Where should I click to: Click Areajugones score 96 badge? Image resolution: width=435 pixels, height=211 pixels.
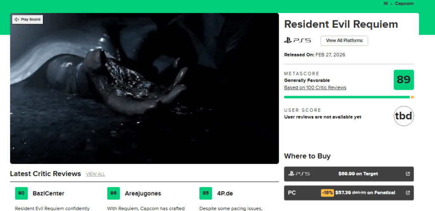(x=113, y=193)
